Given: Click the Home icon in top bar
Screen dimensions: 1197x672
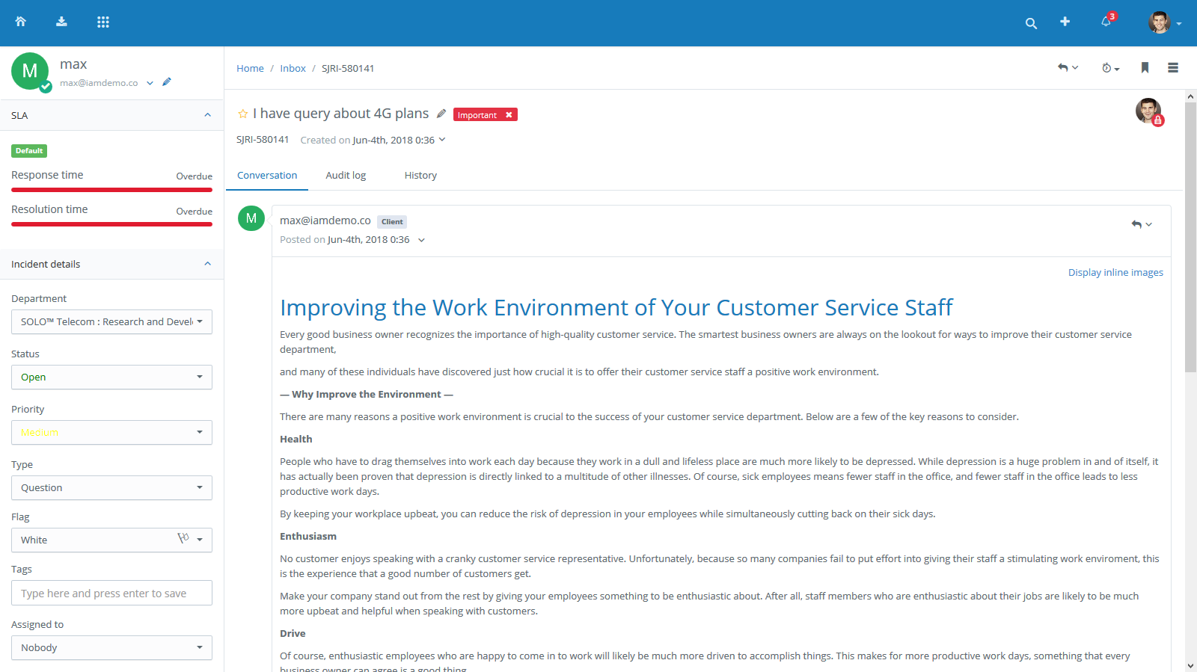Looking at the screenshot, I should pos(21,22).
